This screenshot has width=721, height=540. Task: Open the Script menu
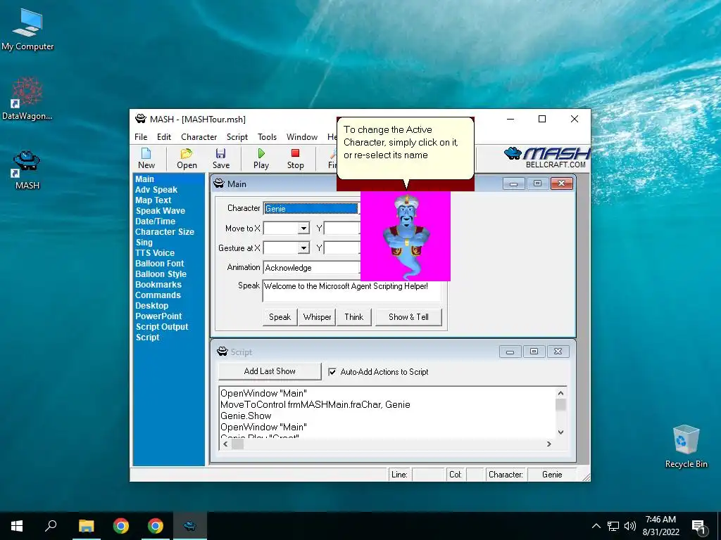tap(237, 137)
